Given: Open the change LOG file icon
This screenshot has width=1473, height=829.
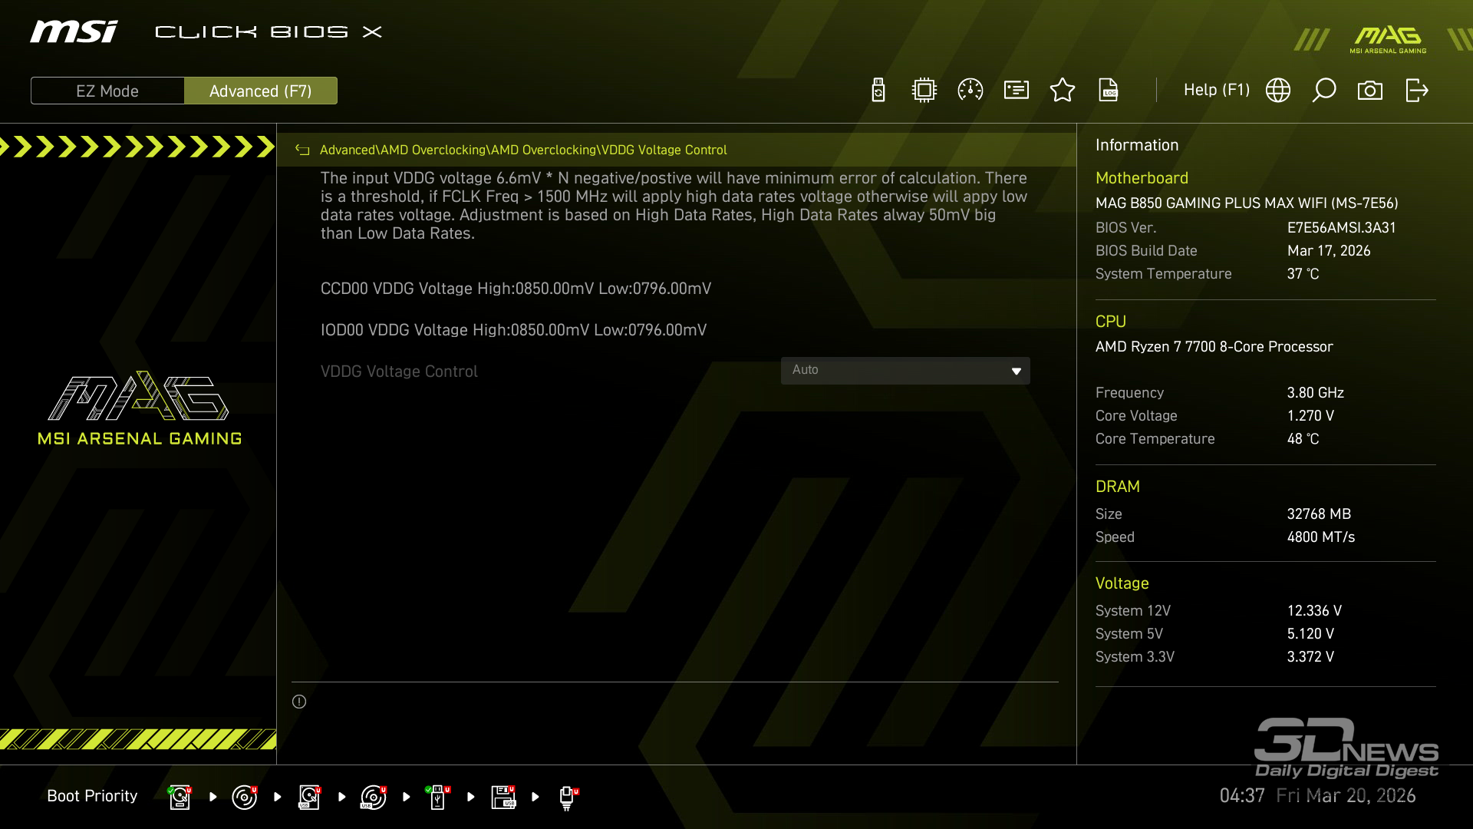Looking at the screenshot, I should point(1109,91).
